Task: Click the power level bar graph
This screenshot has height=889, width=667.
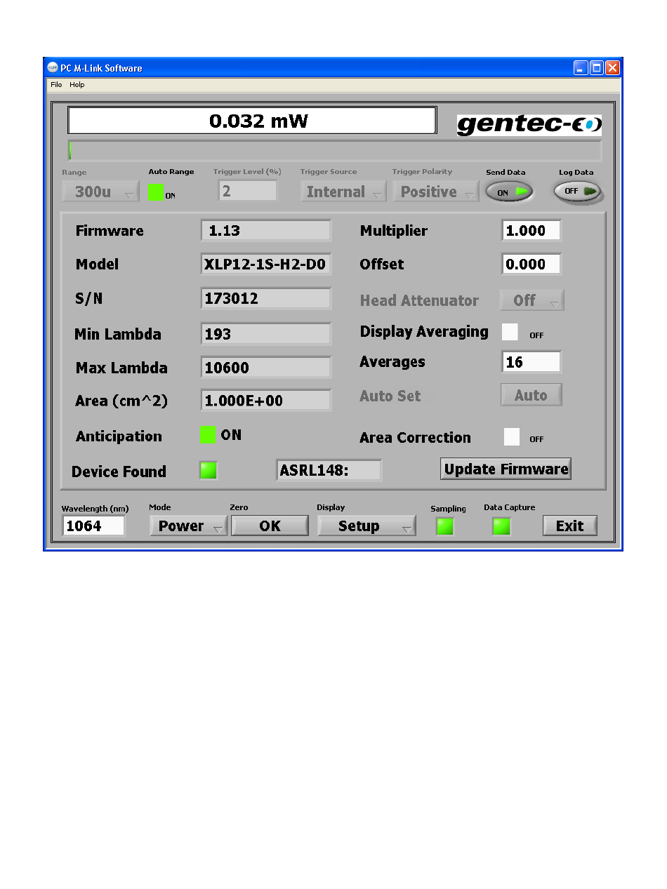Action: click(335, 151)
